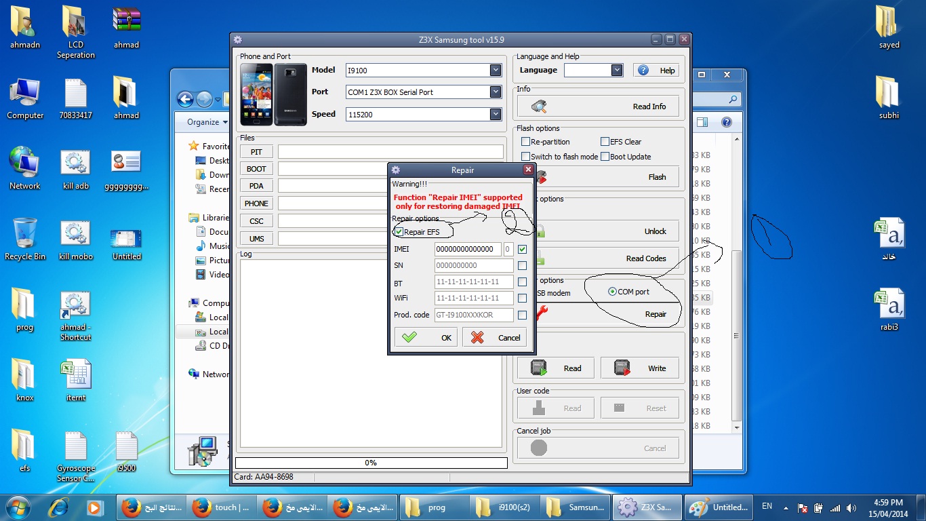The height and width of the screenshot is (521, 926).
Task: Switch to the 'touch | ...' Firefox taskbar window
Action: 222,507
